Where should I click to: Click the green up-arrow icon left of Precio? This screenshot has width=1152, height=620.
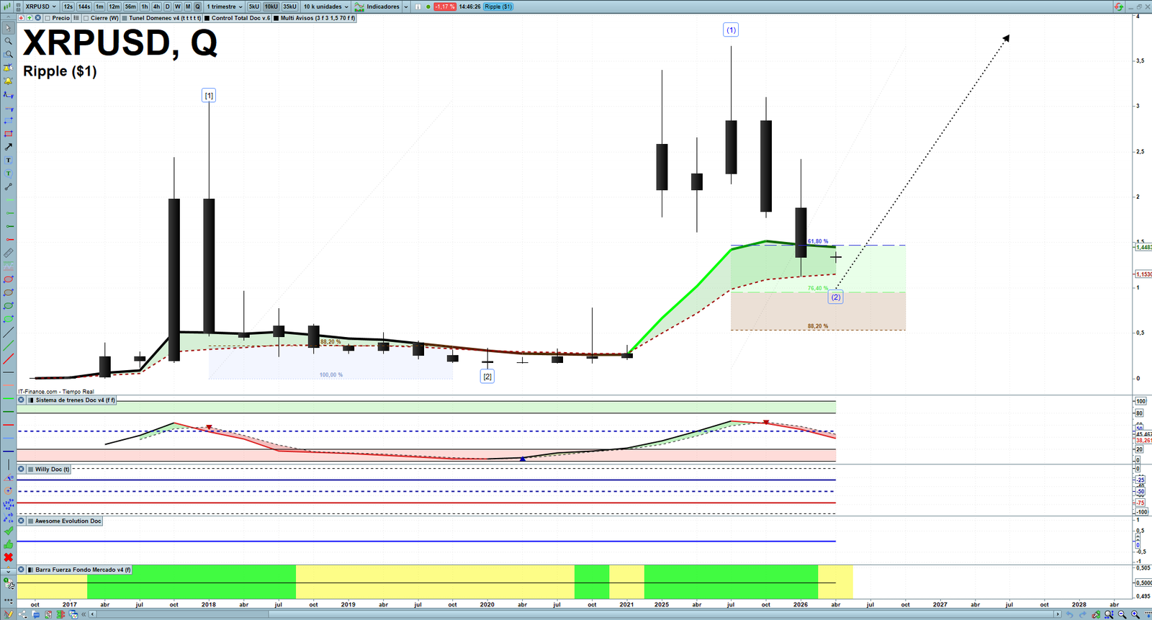pos(30,18)
